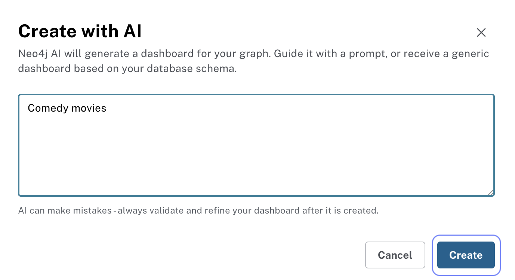This screenshot has width=515, height=280.
Task: Click the Neo4j AI description paragraph
Action: (253, 61)
